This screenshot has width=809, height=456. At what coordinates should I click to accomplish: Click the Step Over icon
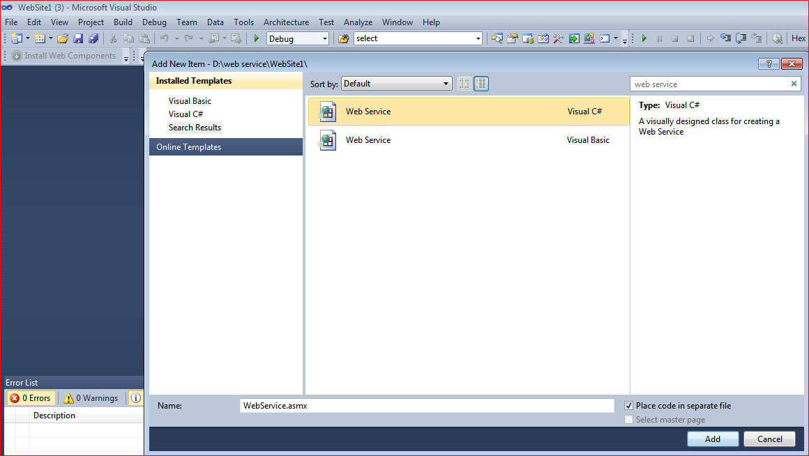tap(741, 38)
